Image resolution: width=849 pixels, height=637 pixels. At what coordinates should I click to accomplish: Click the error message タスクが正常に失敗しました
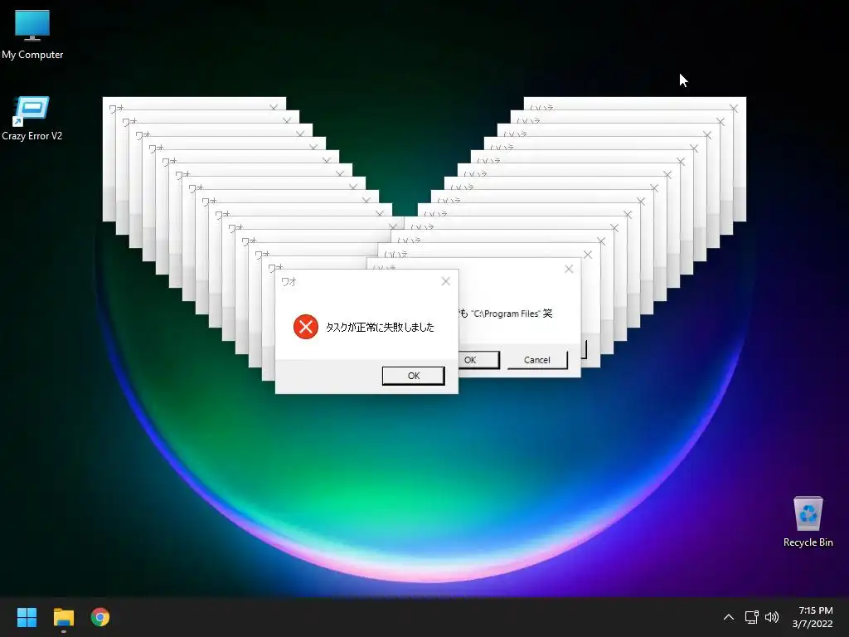[x=380, y=327]
